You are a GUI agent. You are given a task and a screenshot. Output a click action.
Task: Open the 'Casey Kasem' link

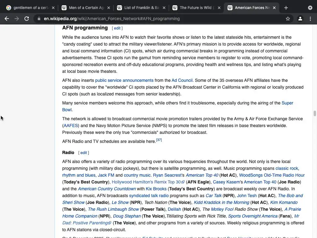pyautogui.click(x=226, y=182)
